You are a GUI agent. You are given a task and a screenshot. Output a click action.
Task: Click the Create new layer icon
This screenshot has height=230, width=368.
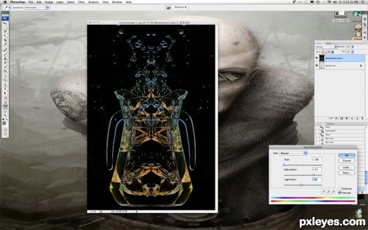click(357, 118)
